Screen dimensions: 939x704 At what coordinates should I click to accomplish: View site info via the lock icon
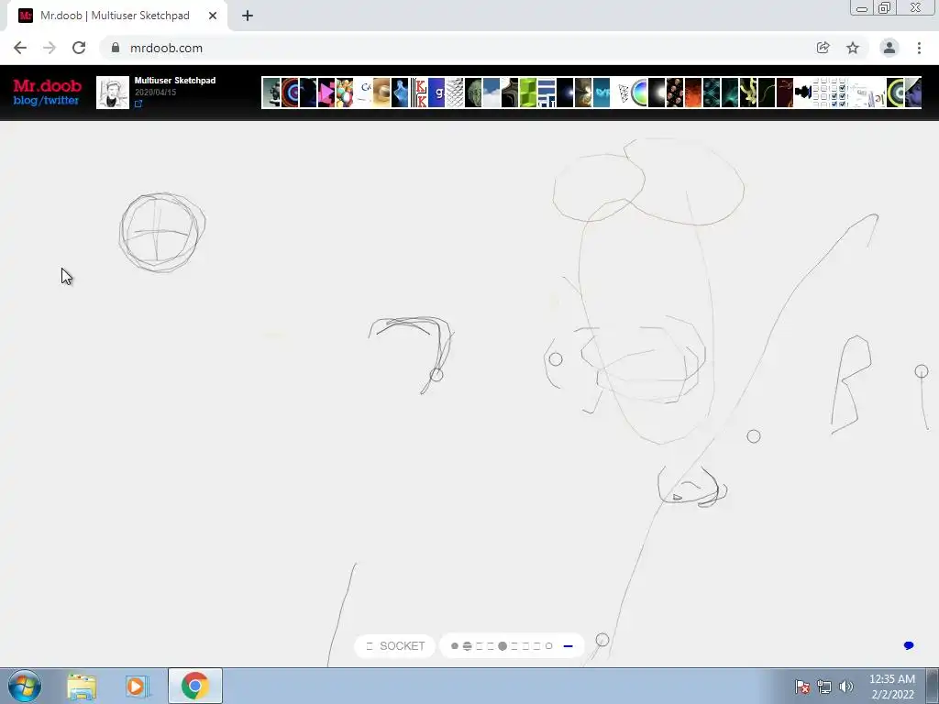116,48
